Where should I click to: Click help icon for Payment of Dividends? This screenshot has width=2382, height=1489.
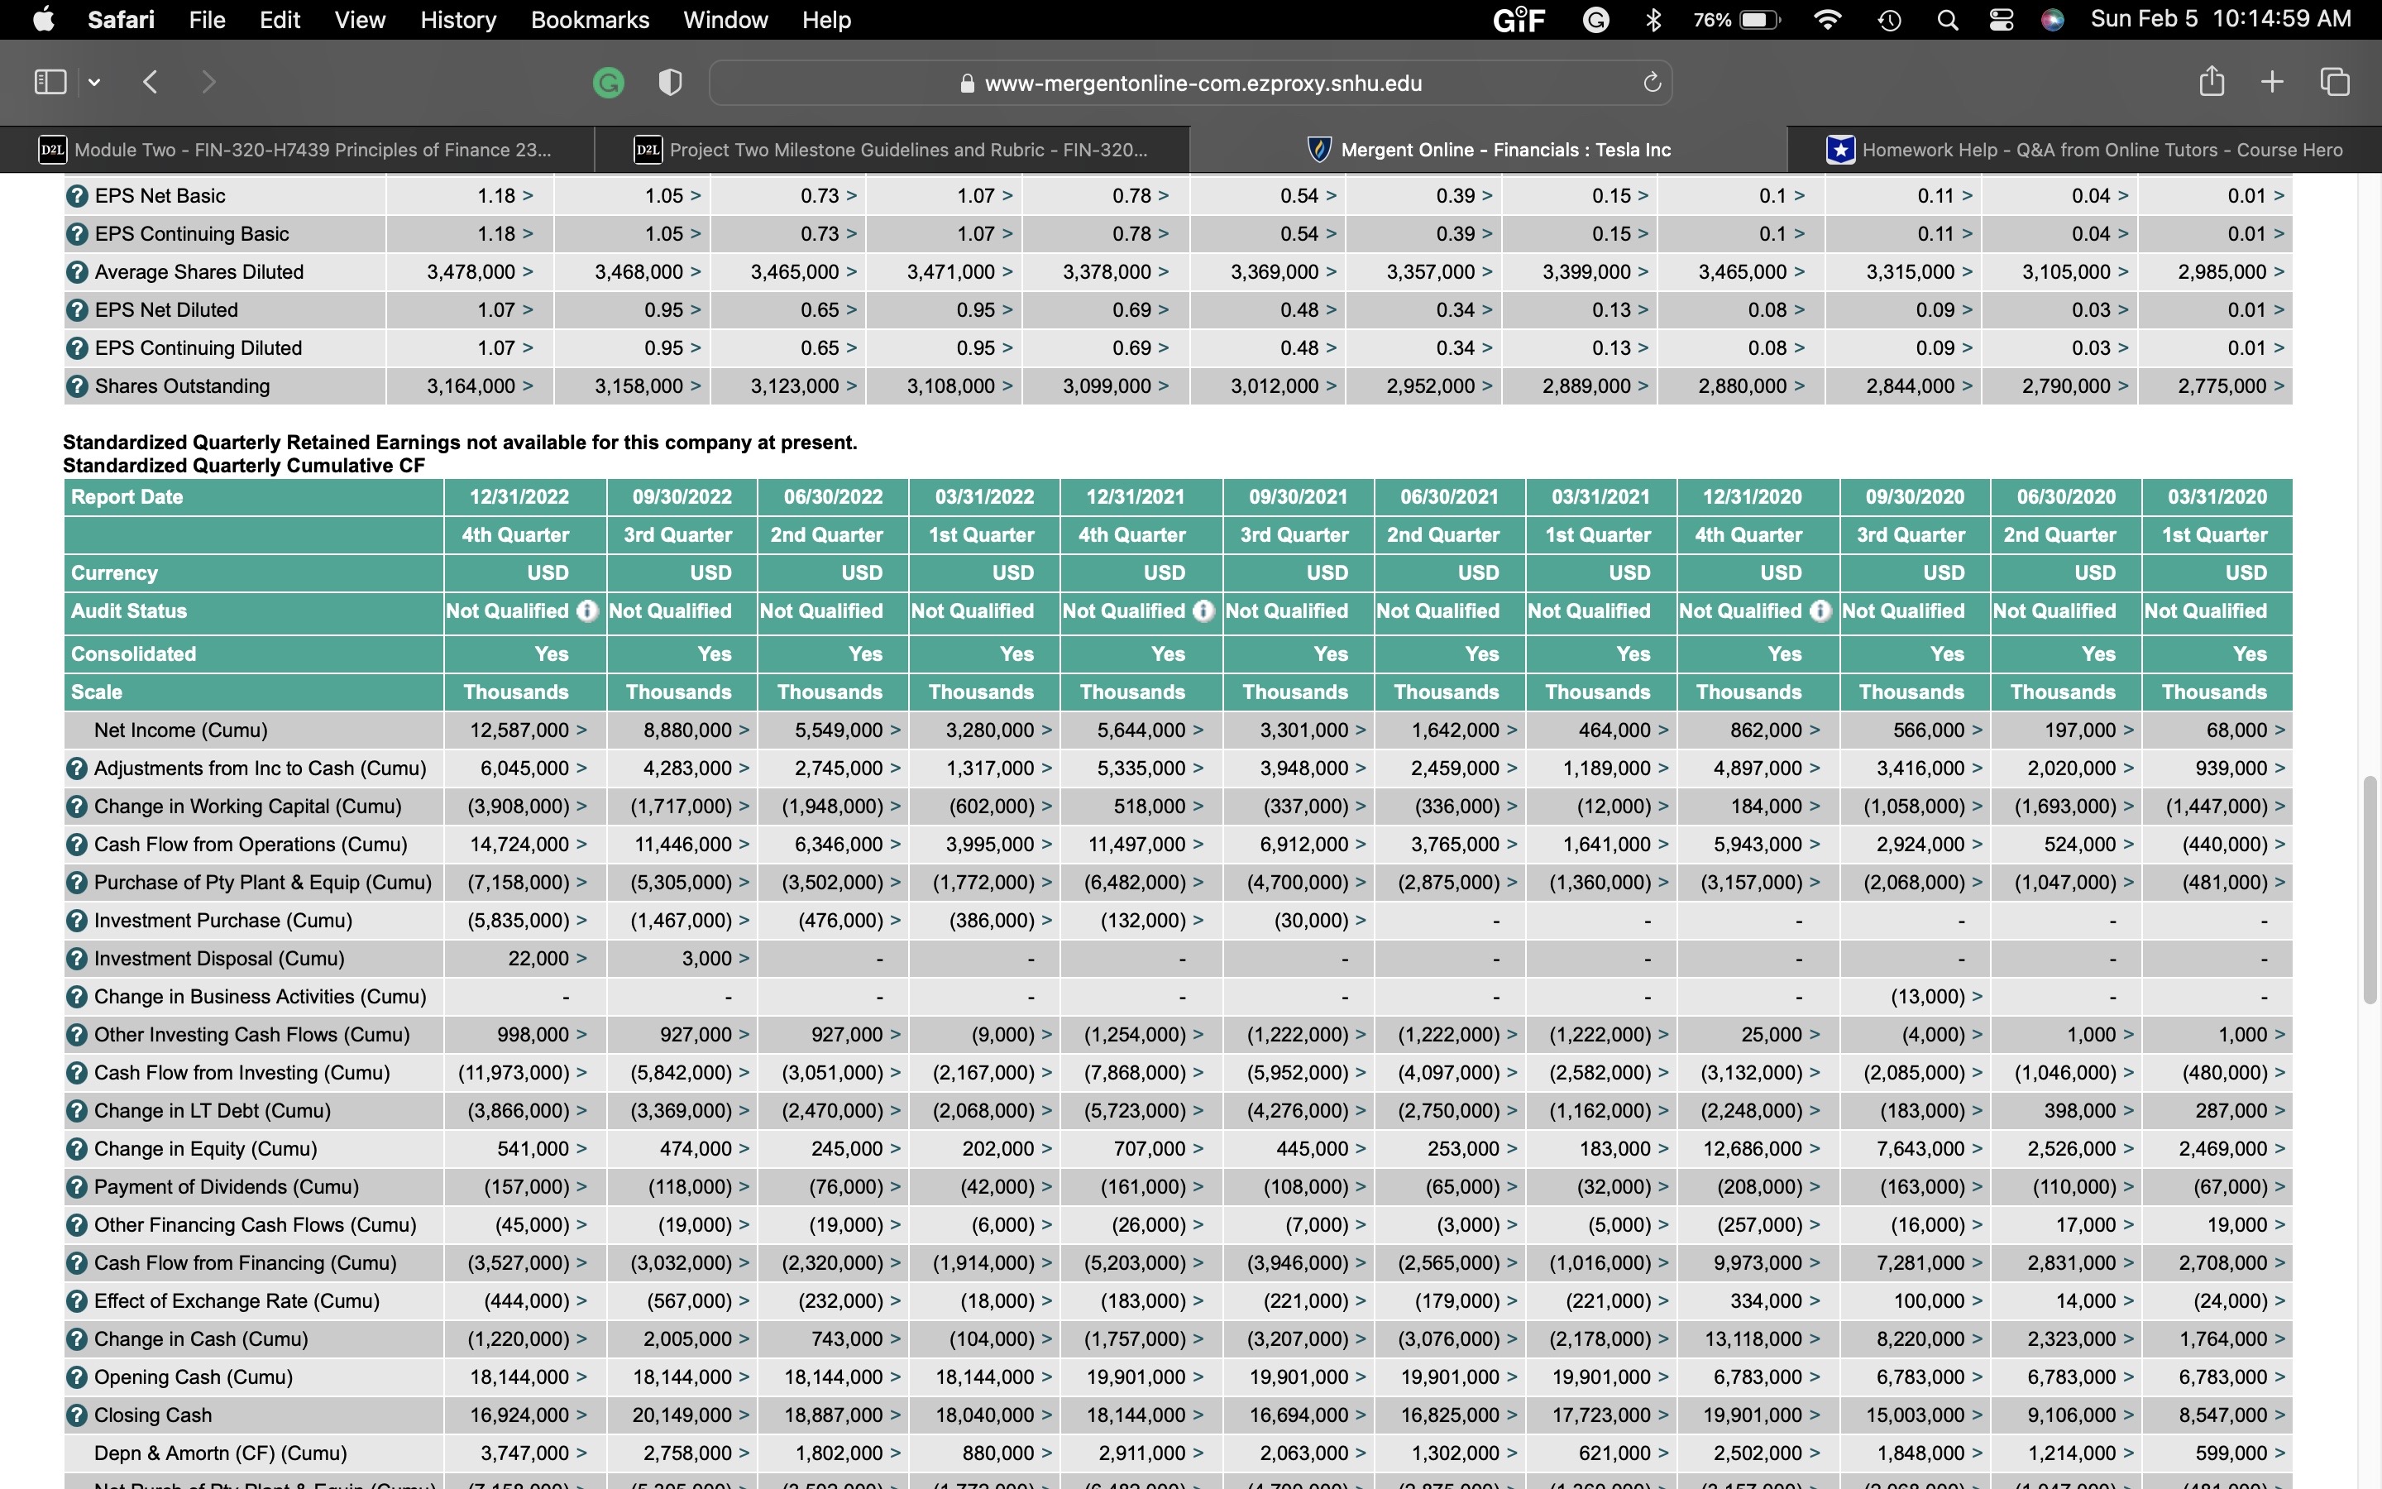click(77, 1188)
